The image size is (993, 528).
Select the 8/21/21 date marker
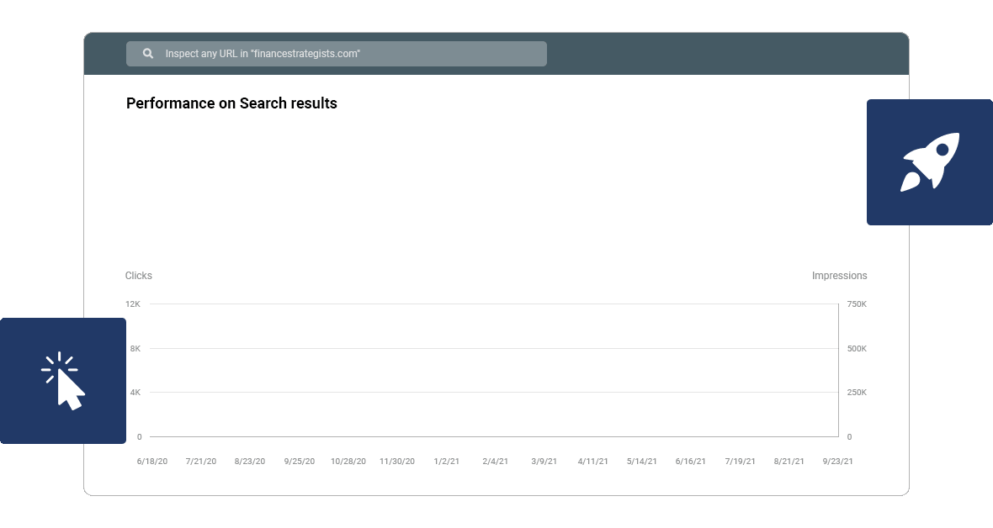pos(789,462)
